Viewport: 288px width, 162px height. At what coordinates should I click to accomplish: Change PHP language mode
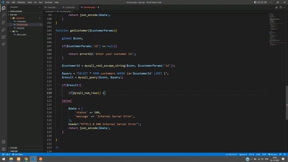264,154
